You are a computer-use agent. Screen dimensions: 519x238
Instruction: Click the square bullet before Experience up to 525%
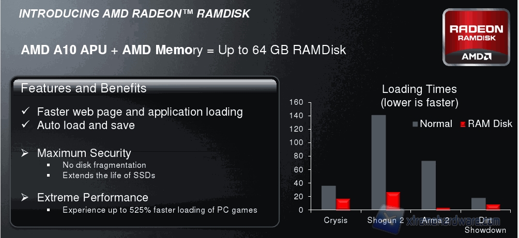click(48, 210)
